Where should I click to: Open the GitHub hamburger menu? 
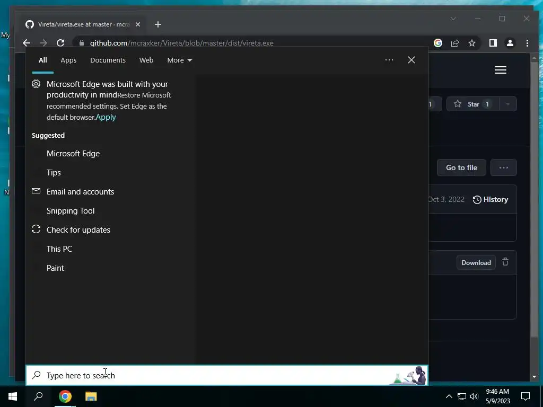coord(501,70)
